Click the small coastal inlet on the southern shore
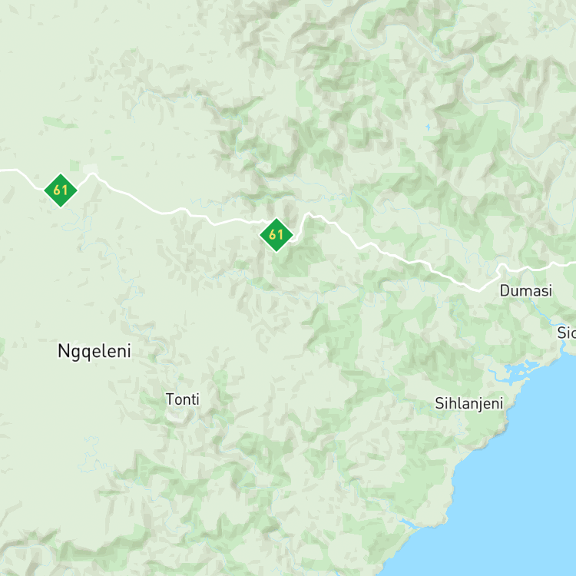576x576 pixels. point(409,524)
